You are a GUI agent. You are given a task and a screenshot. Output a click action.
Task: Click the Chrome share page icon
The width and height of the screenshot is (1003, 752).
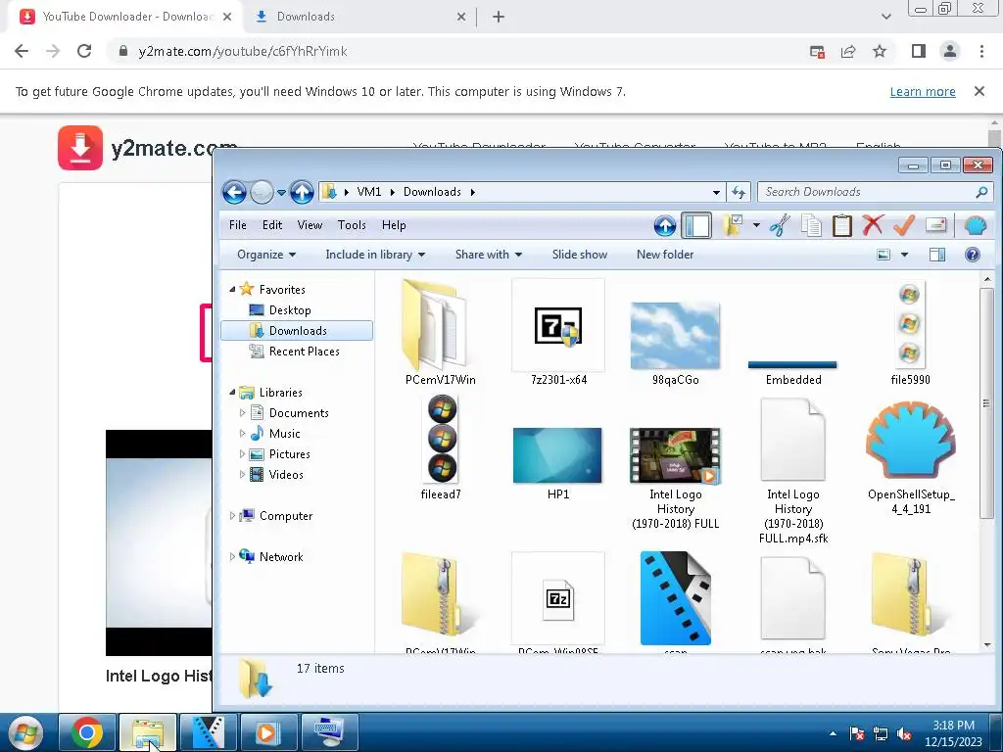coord(848,51)
